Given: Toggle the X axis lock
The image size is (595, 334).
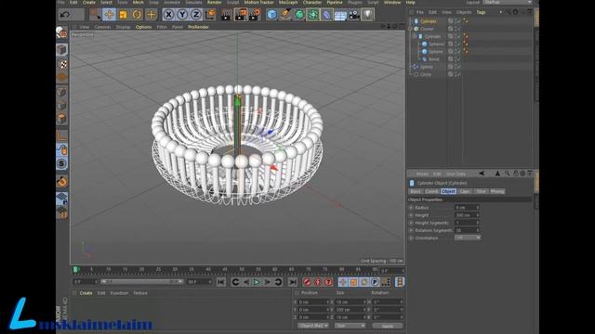Looking at the screenshot, I should tap(168, 15).
